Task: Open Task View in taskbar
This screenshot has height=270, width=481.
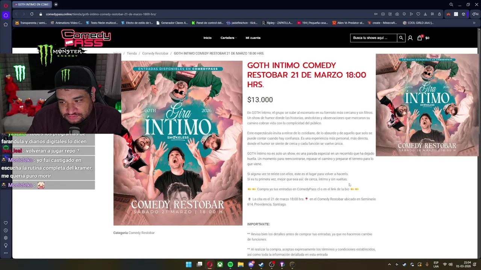Action: [199, 264]
